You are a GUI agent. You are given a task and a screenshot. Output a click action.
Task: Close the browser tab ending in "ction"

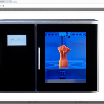(x=10, y=2)
